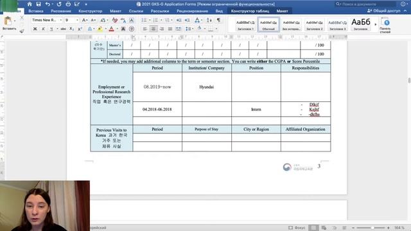411x231 pixels.
Task: Open the Вставка tab
Action: click(x=36, y=11)
